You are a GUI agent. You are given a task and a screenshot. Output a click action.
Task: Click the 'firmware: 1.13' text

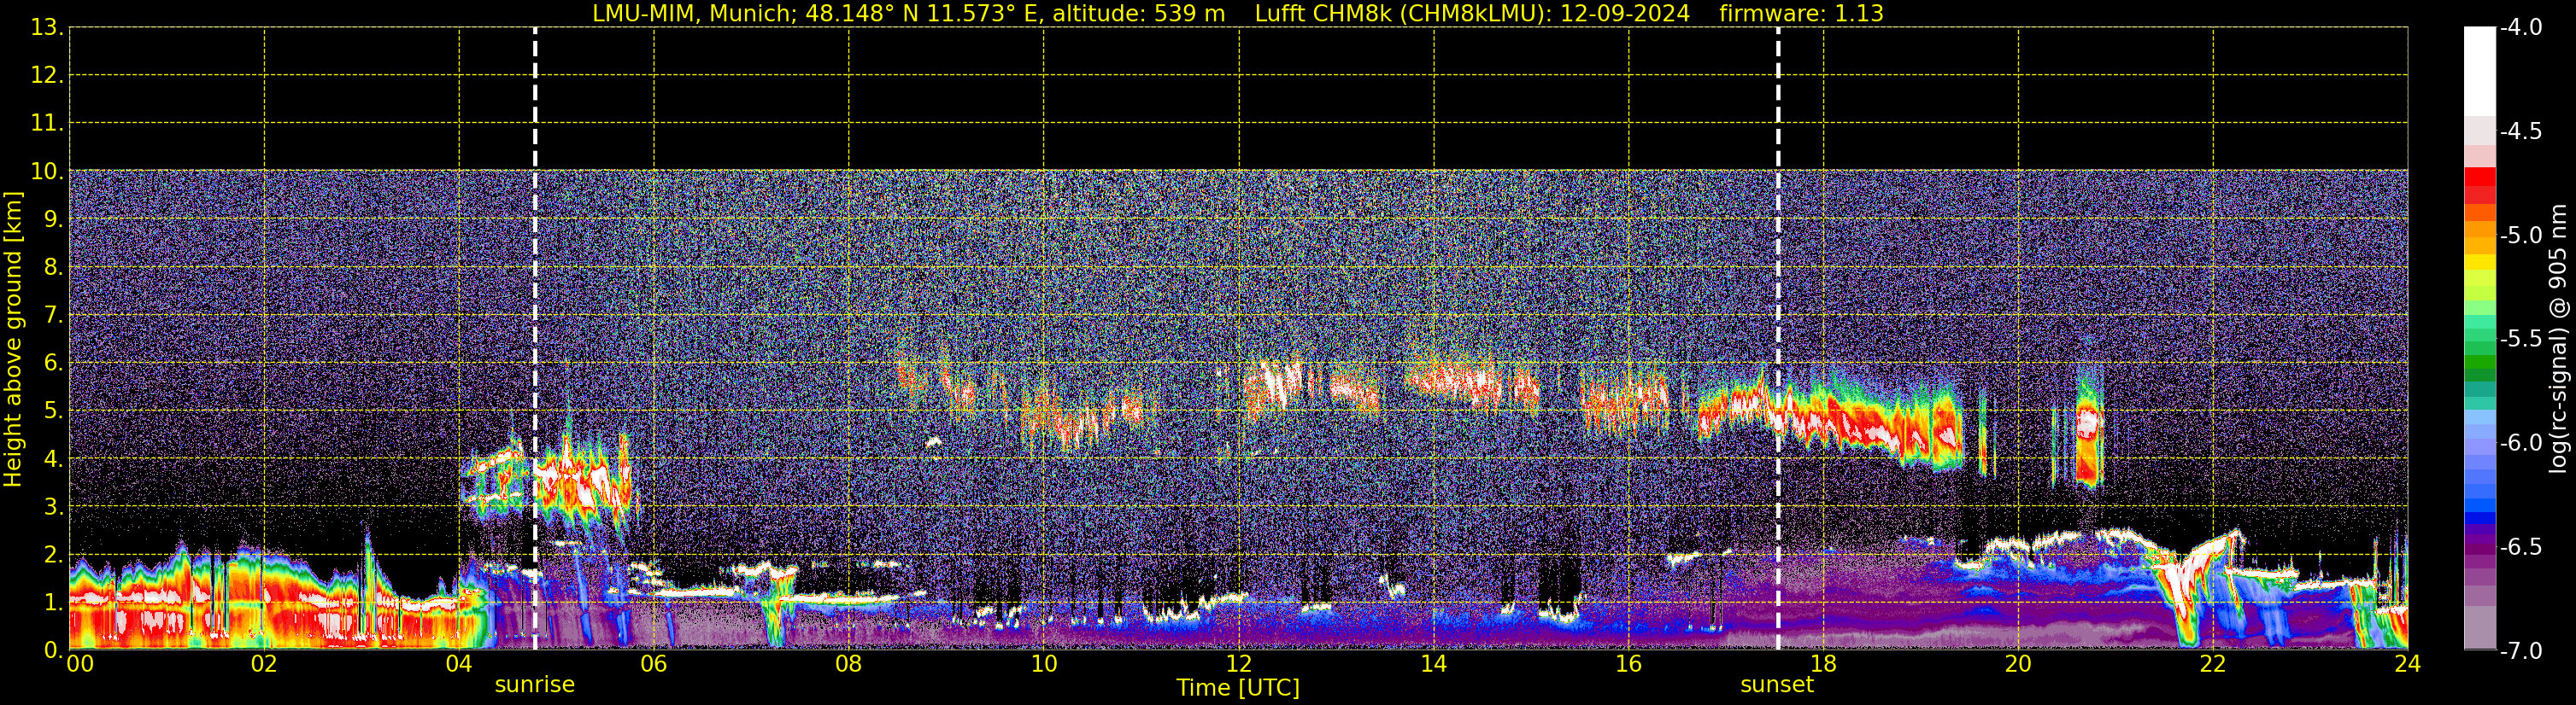pos(1801,13)
